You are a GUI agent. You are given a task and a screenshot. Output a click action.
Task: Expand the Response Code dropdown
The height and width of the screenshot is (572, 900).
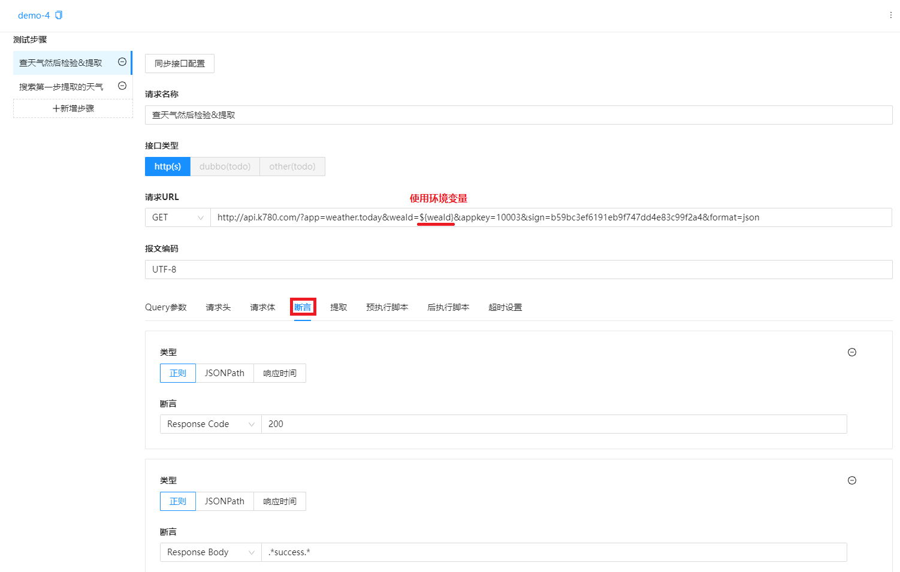click(210, 424)
